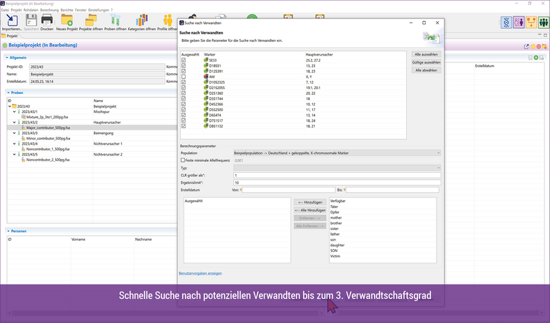Open Neues Projekt from the toolbar

(x=67, y=21)
